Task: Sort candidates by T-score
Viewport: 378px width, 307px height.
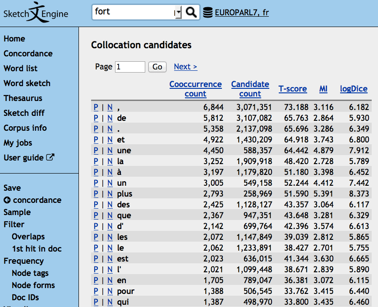Action: point(292,89)
